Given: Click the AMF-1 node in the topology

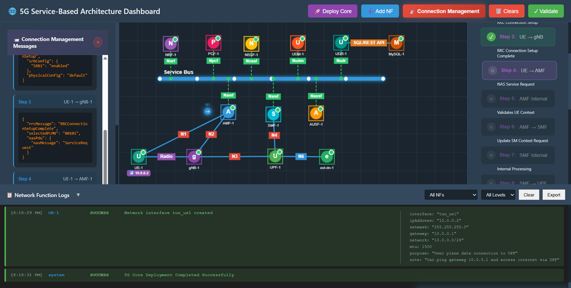Looking at the screenshot, I should pos(228,113).
